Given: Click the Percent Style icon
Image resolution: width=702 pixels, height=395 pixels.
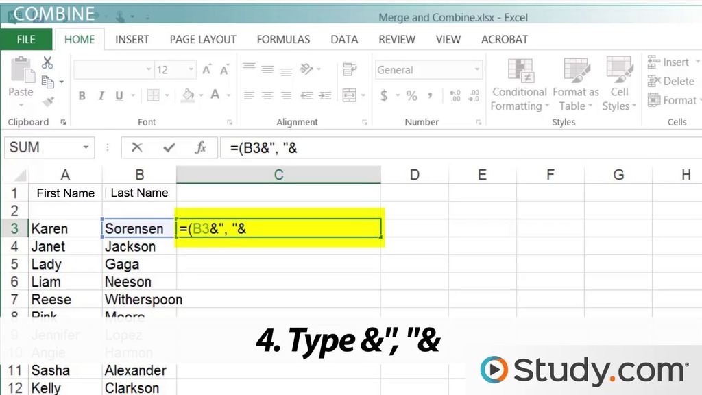Looking at the screenshot, I should point(411,96).
